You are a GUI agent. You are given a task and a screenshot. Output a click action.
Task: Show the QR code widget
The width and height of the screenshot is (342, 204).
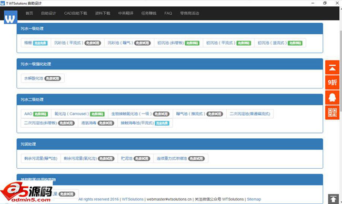click(x=332, y=113)
